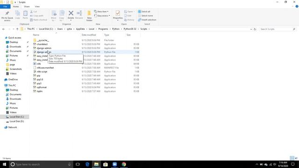The width and height of the screenshot is (299, 168).
Task: Click Copy path in the ribbon
Action: click(36, 15)
